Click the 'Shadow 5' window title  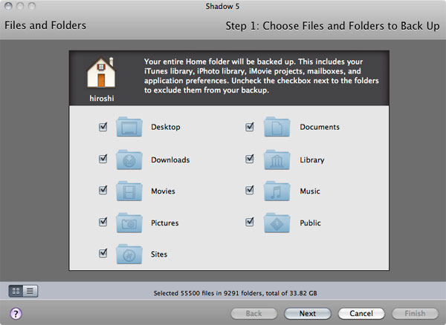(x=222, y=6)
